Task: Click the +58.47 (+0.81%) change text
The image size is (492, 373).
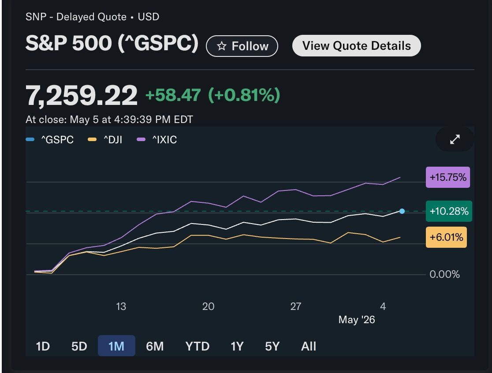Action: tap(213, 95)
